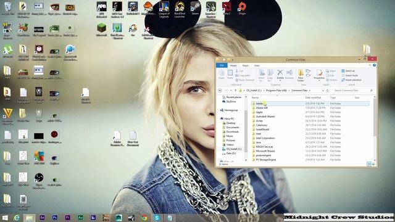Select the Intel Corporation folder
The height and width of the screenshot is (222, 395).
pyautogui.click(x=265, y=138)
